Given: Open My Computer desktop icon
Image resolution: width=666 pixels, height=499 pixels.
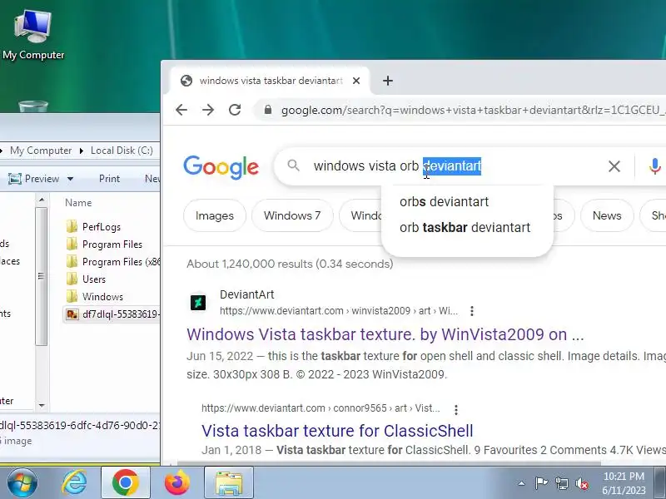Looking at the screenshot, I should point(33,35).
